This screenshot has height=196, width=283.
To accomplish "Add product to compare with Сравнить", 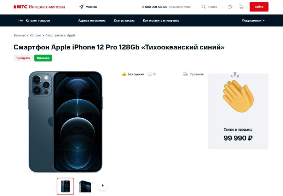I will click(x=193, y=74).
